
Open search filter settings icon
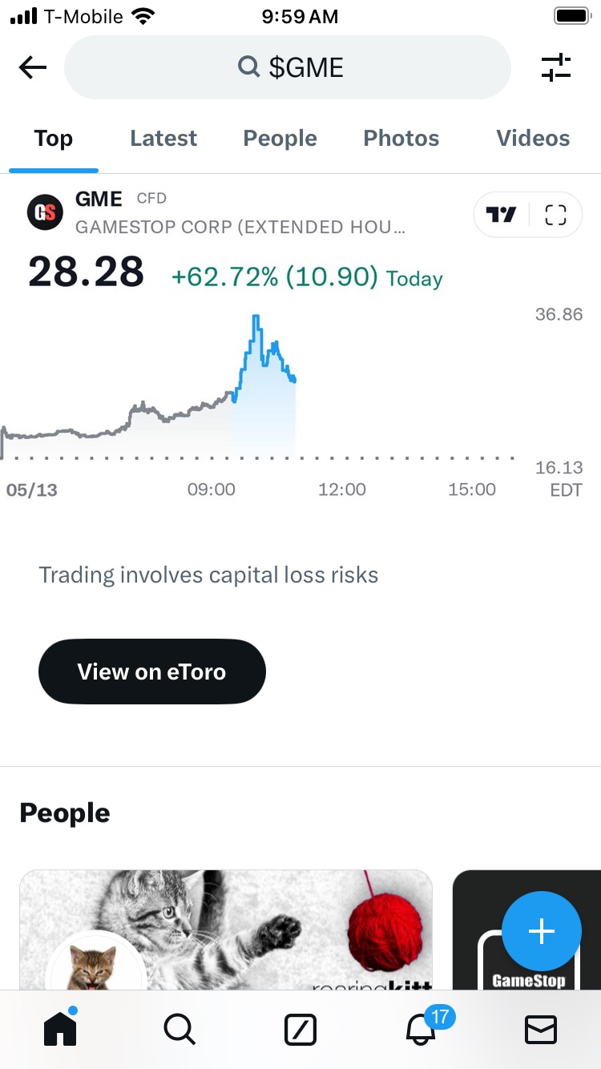coord(555,68)
